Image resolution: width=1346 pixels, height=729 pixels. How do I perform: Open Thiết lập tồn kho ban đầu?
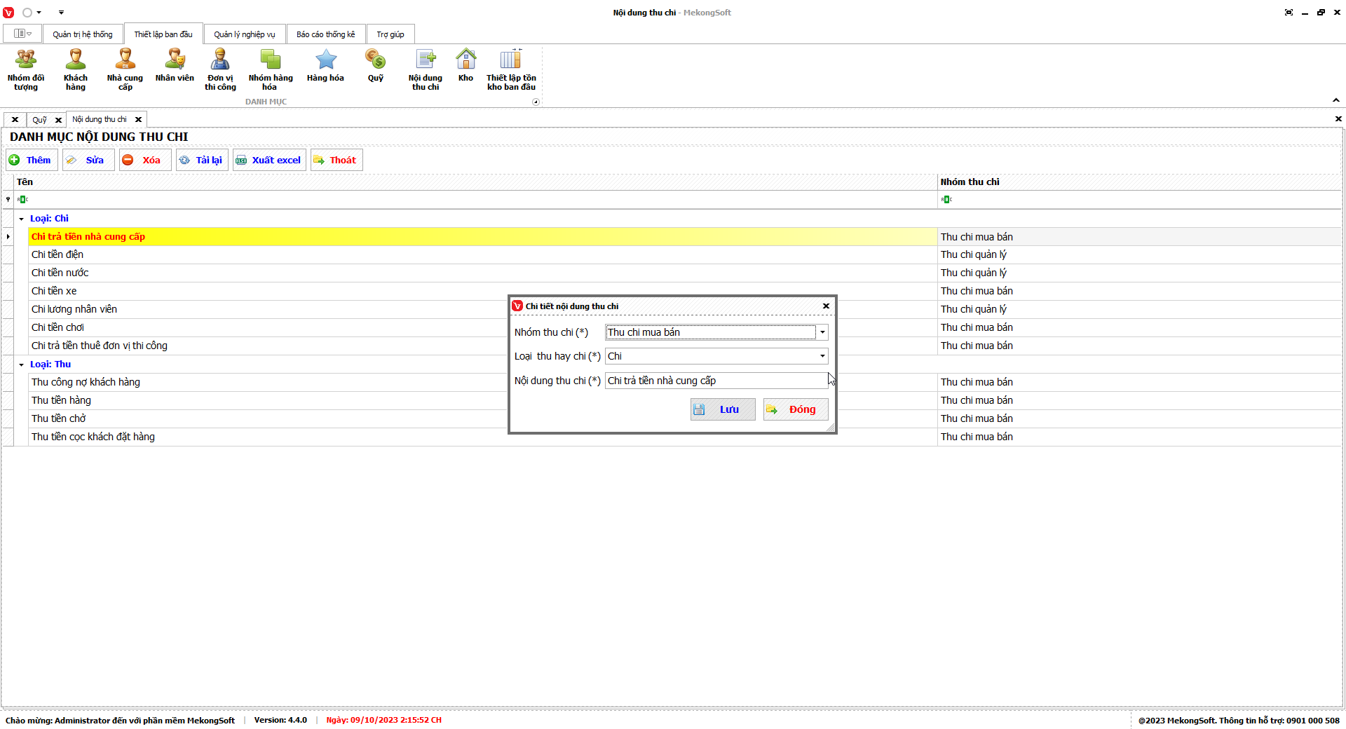coord(511,69)
